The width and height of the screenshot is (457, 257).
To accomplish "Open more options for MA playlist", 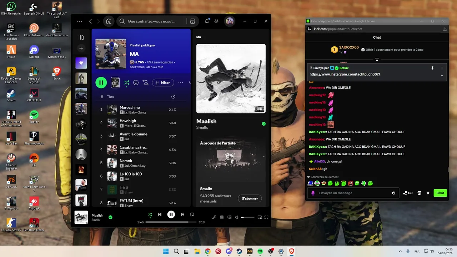I will 181,82.
